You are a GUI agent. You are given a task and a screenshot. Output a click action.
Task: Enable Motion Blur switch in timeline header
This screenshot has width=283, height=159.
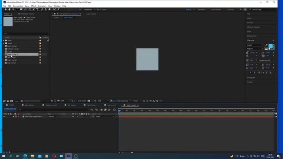click(x=109, y=110)
